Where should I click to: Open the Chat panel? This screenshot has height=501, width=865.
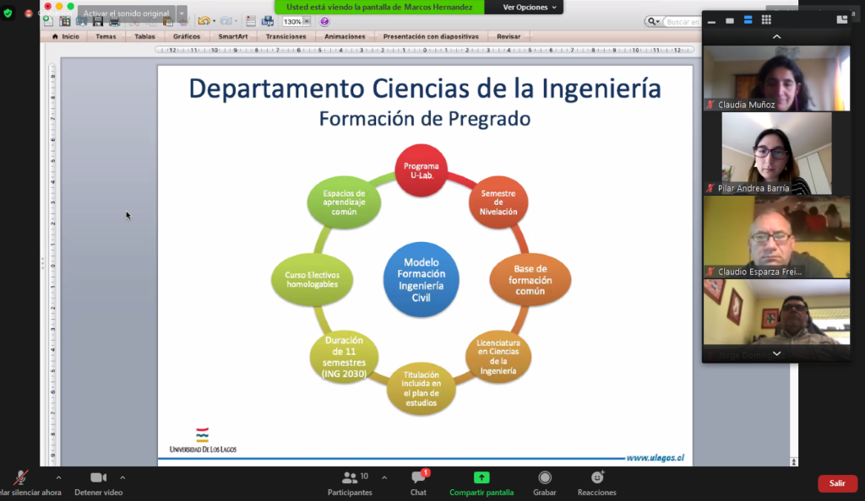[418, 478]
